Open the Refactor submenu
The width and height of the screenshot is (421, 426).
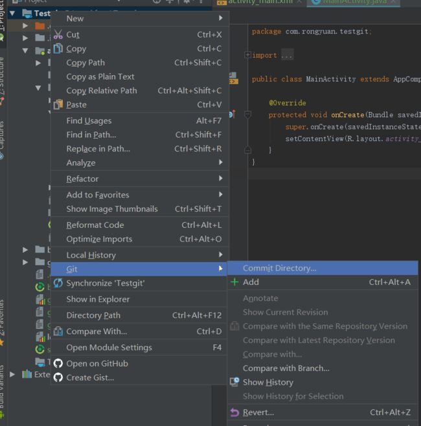pyautogui.click(x=139, y=179)
